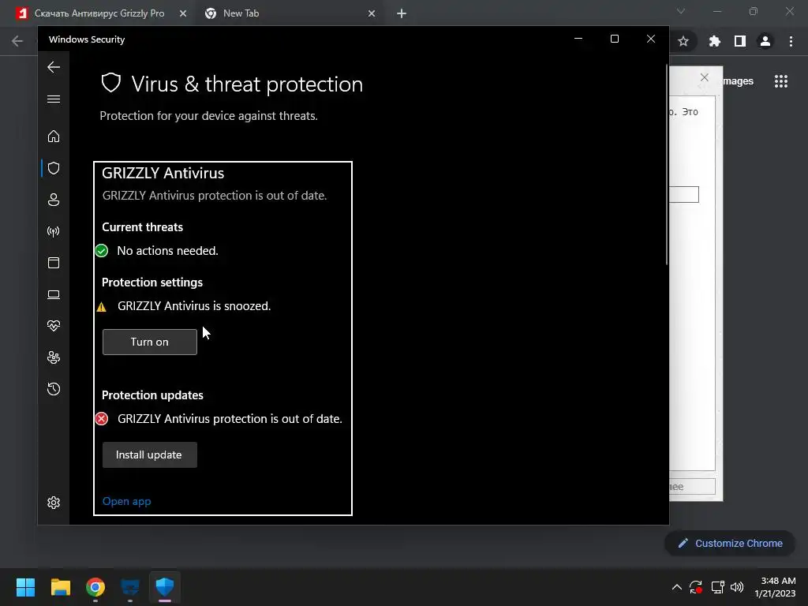Screen dimensions: 808x606
Task: Open Protection history clock icon
Action: (x=54, y=389)
